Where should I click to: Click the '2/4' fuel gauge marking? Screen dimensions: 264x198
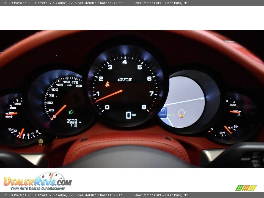222,133
